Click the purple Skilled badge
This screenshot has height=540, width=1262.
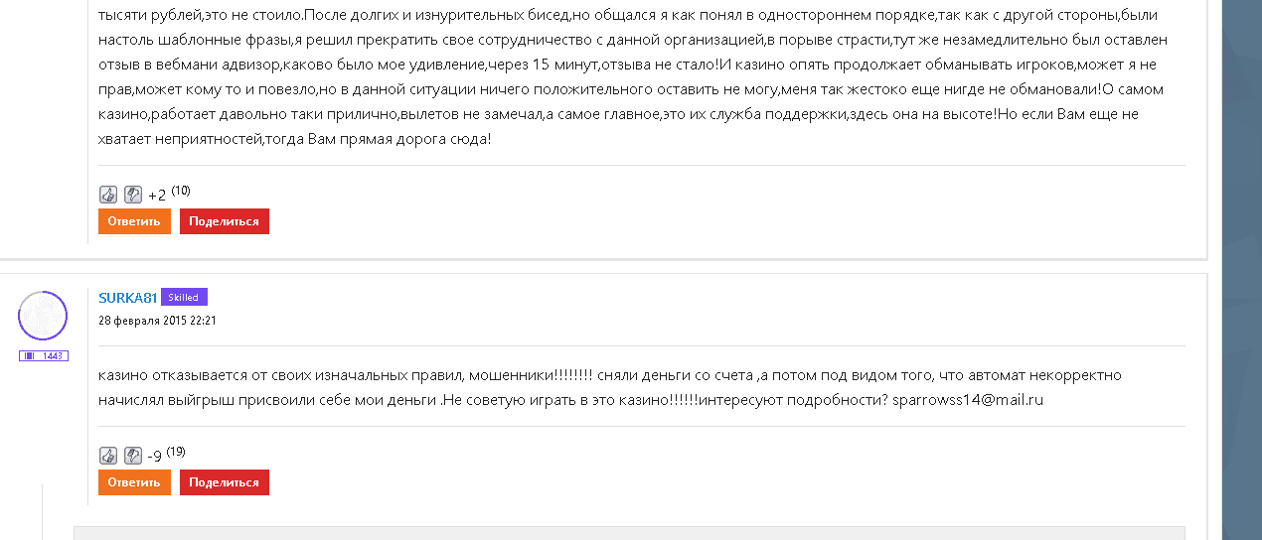(x=184, y=297)
